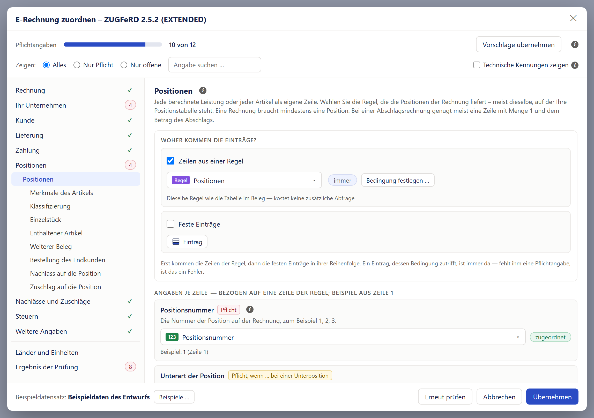
Task: Click Vorschläge übernehmen button
Action: coord(518,44)
